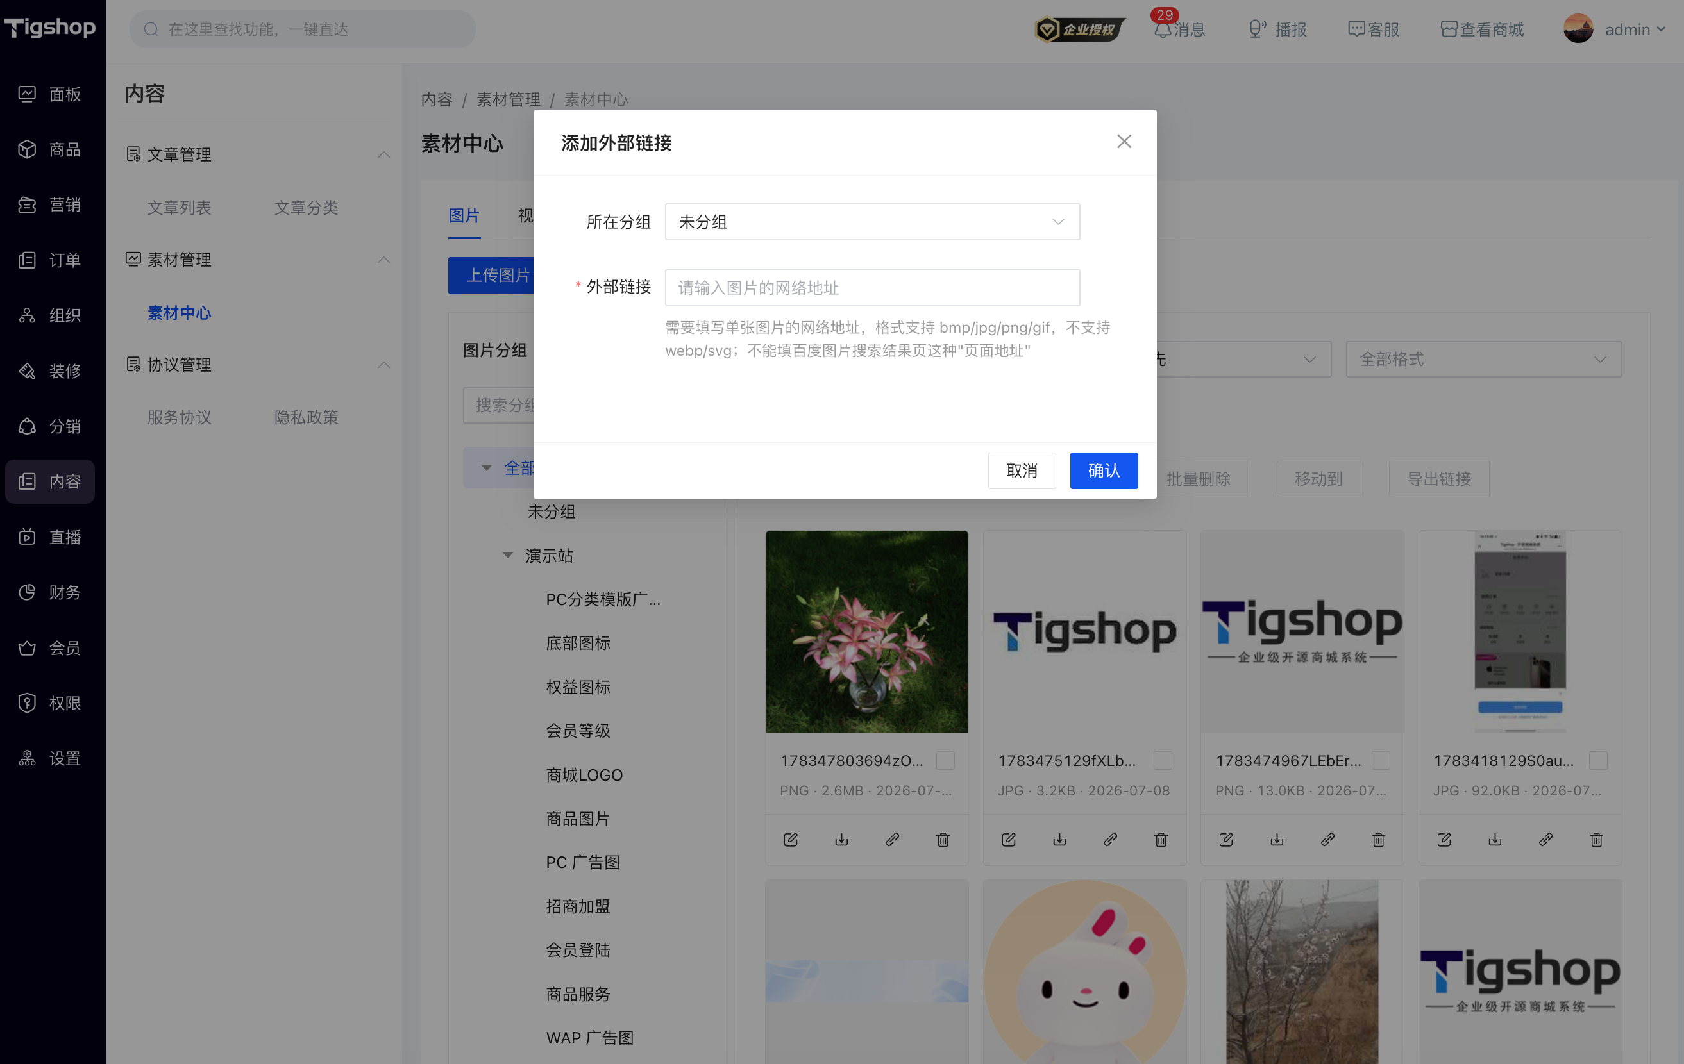1684x1064 pixels.
Task: Switch to the 图片 tab
Action: (464, 216)
